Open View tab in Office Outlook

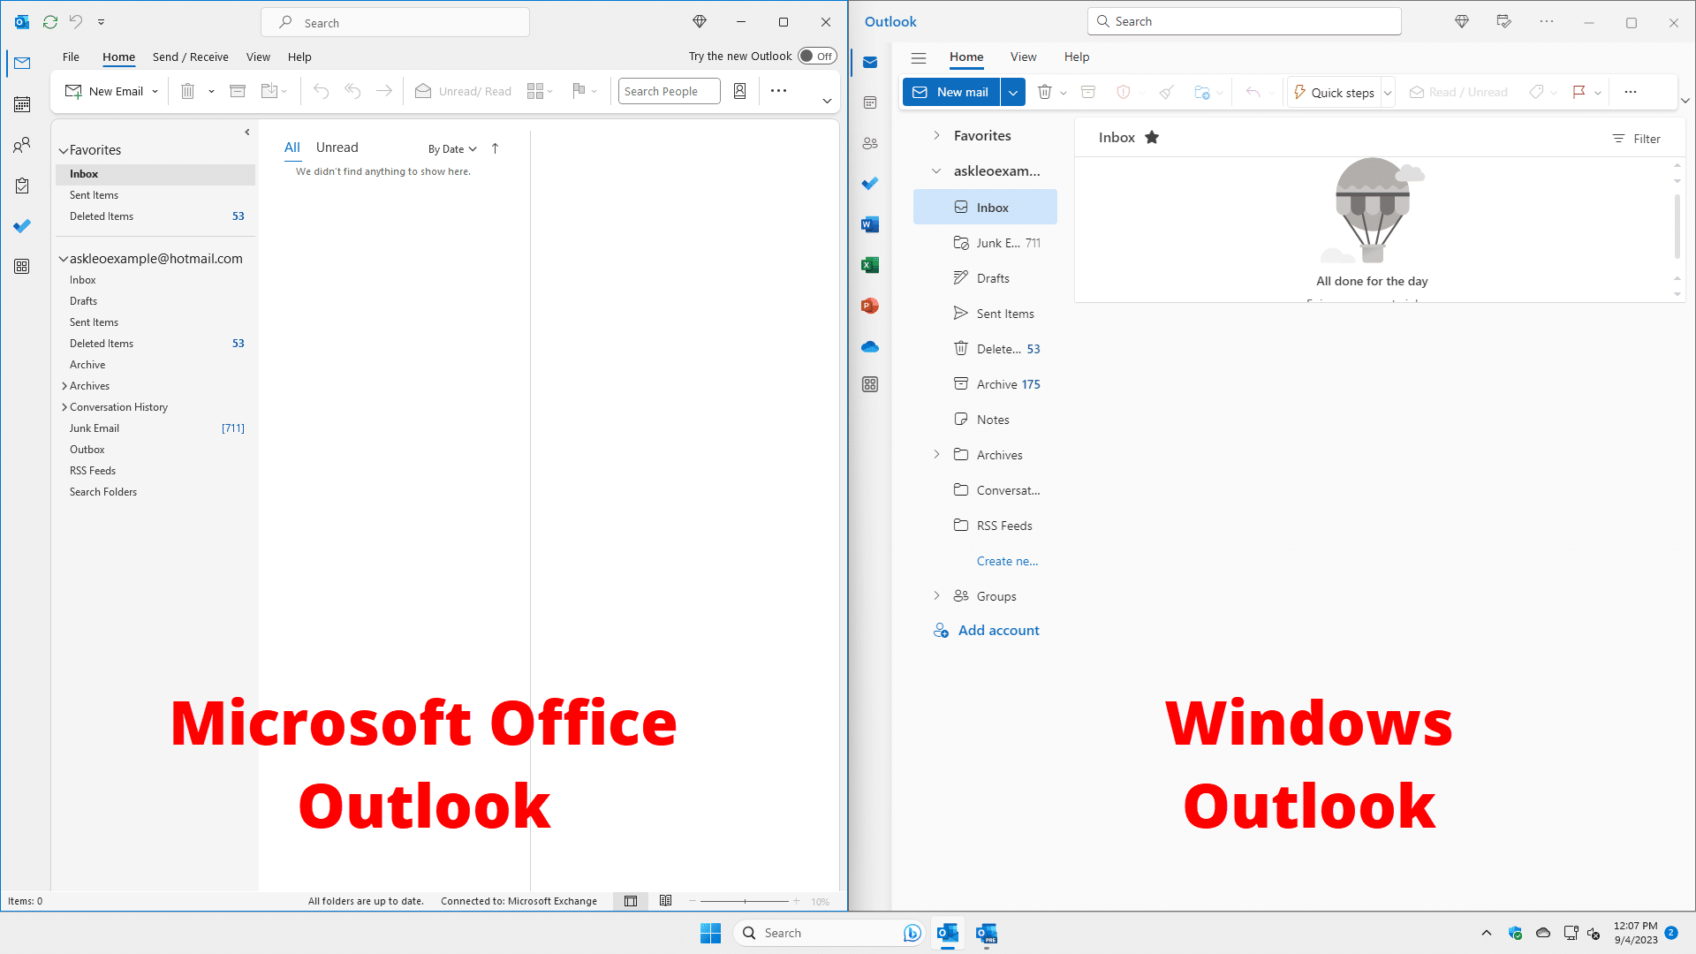[x=258, y=57]
